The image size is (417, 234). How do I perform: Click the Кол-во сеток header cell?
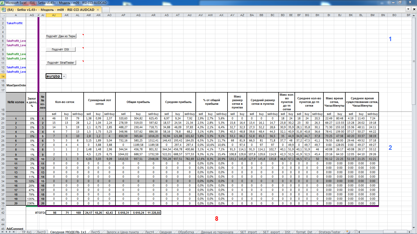pyautogui.click(x=65, y=102)
